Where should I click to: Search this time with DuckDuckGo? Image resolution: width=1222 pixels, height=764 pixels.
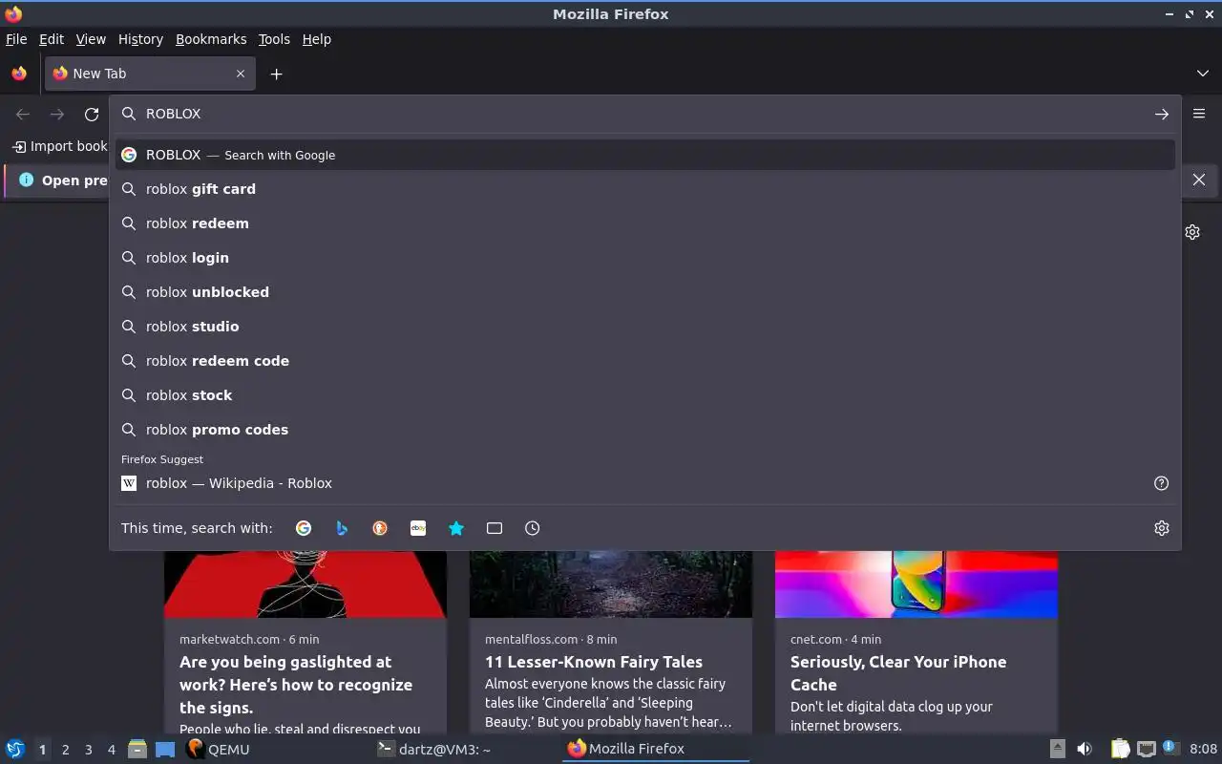pos(380,528)
